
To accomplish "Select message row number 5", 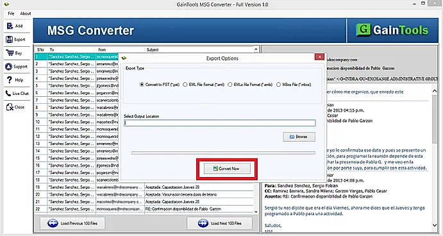I will click(76, 86).
